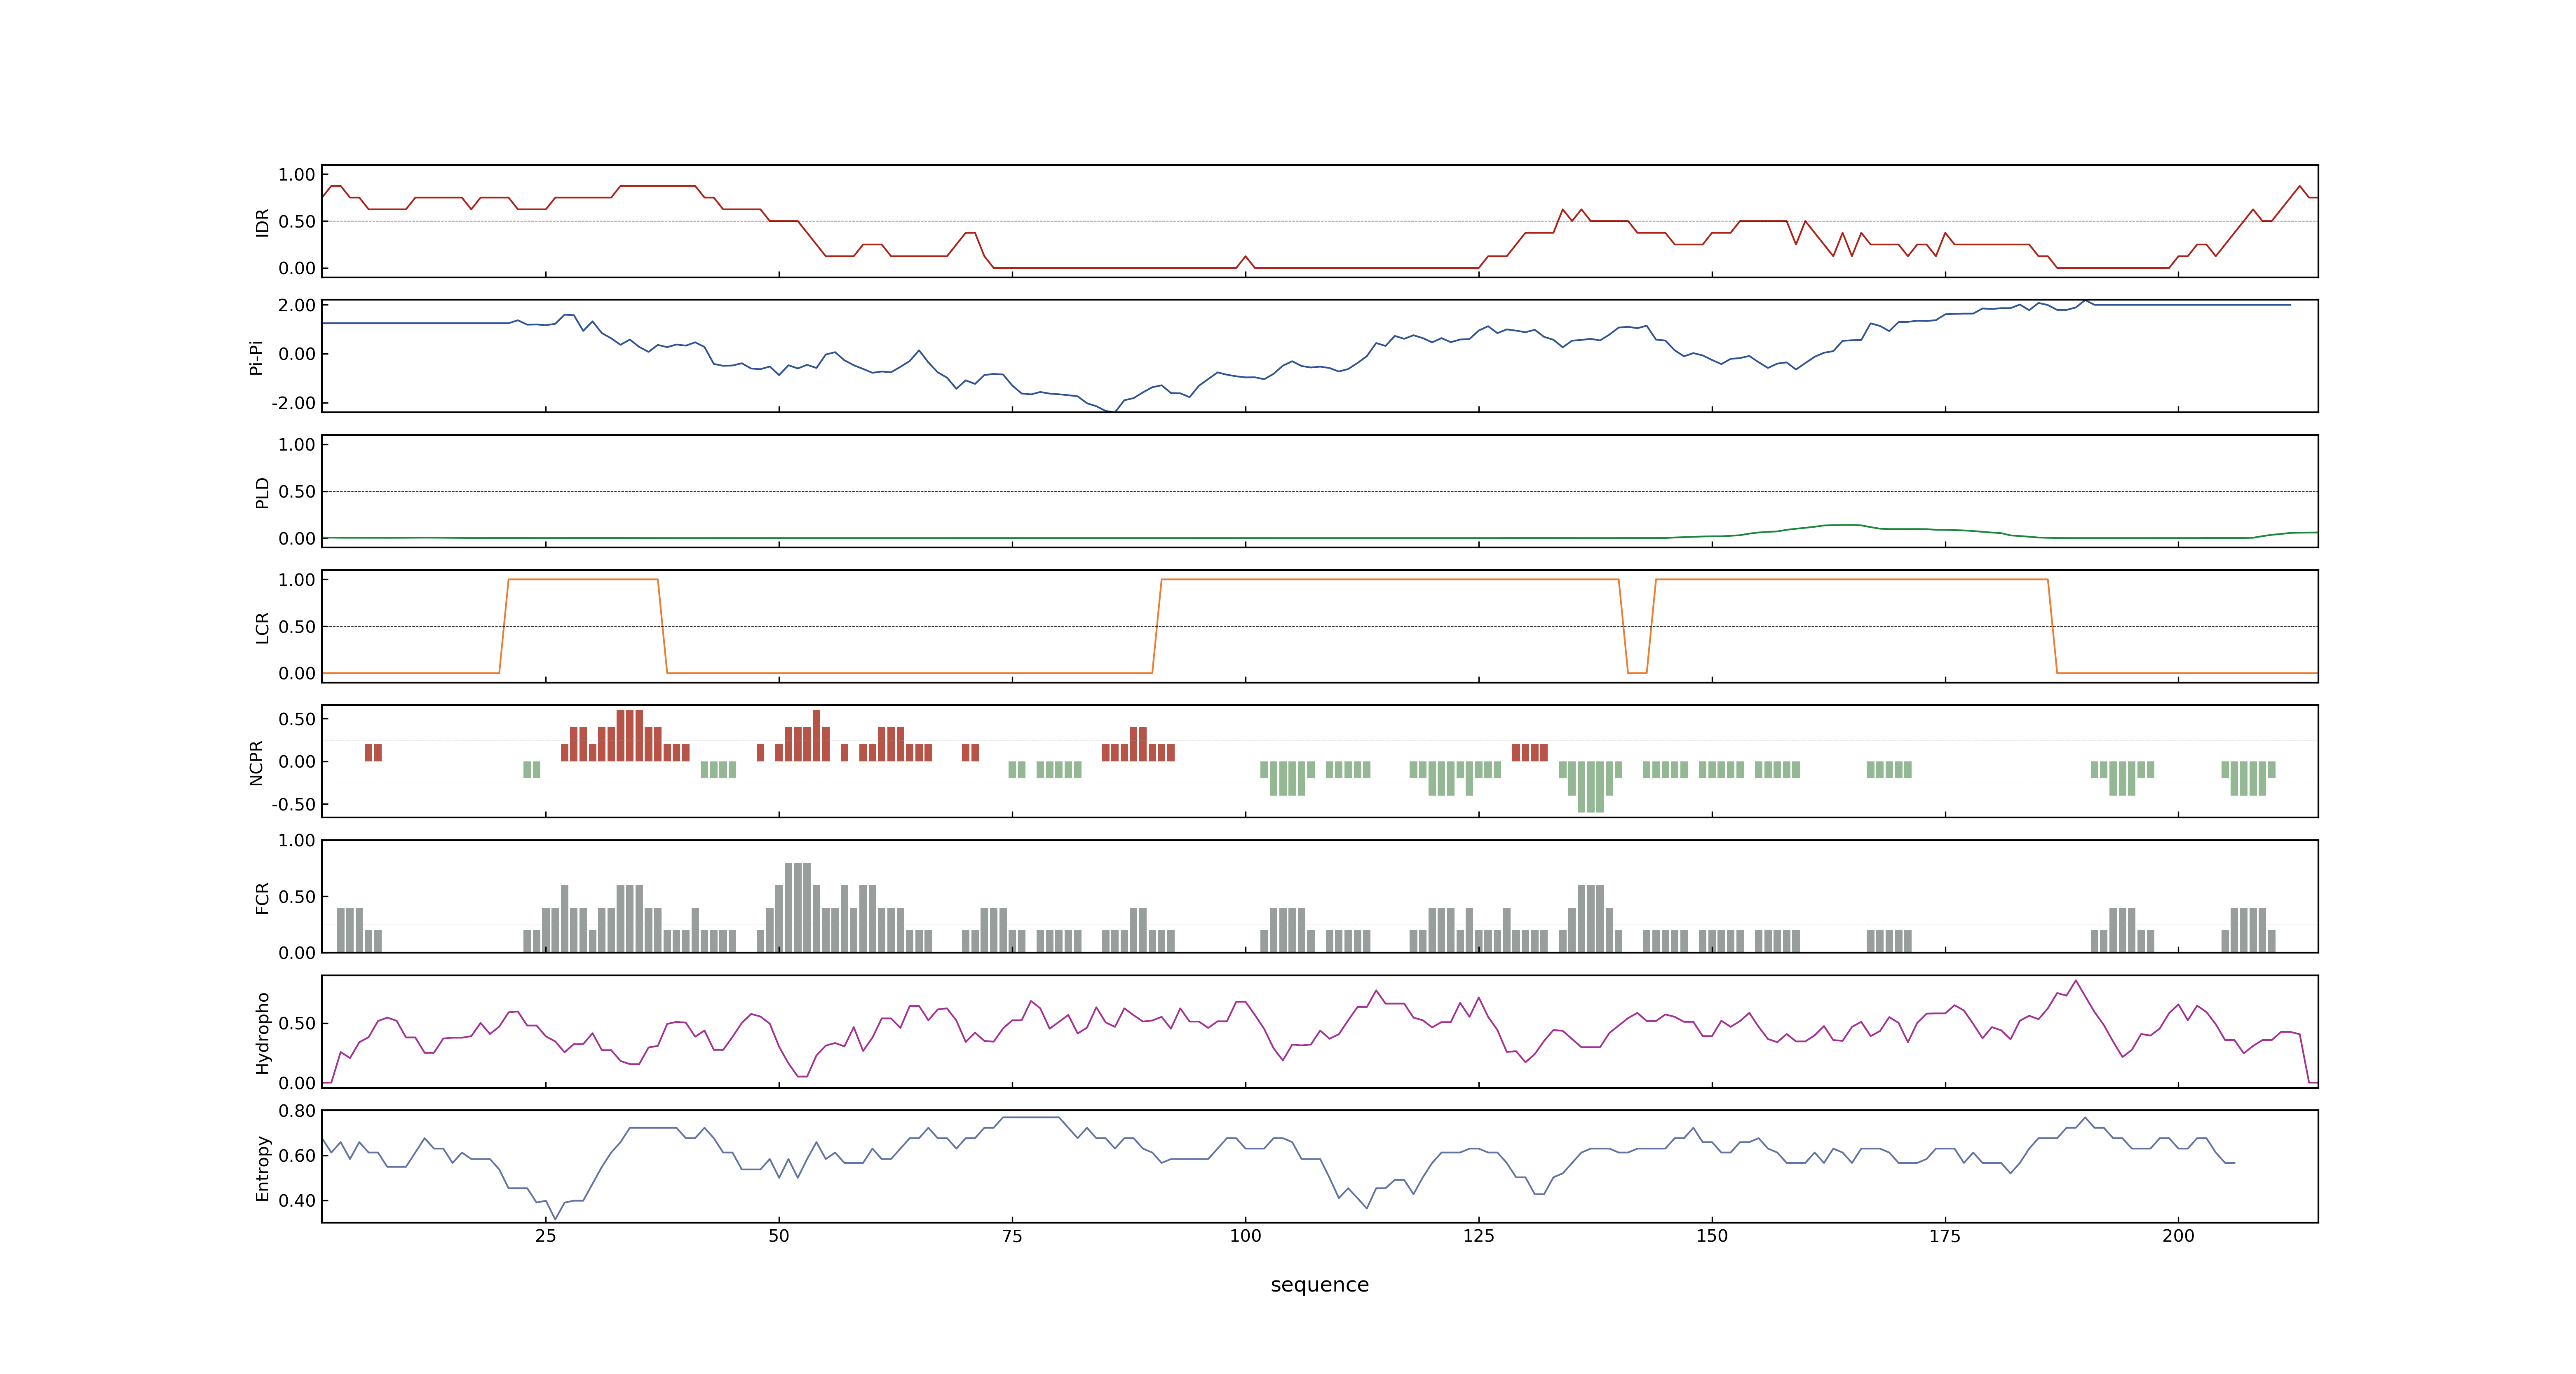Select the x-axis tick label "100"
The width and height of the screenshot is (2576, 1374).
[x=1245, y=1236]
